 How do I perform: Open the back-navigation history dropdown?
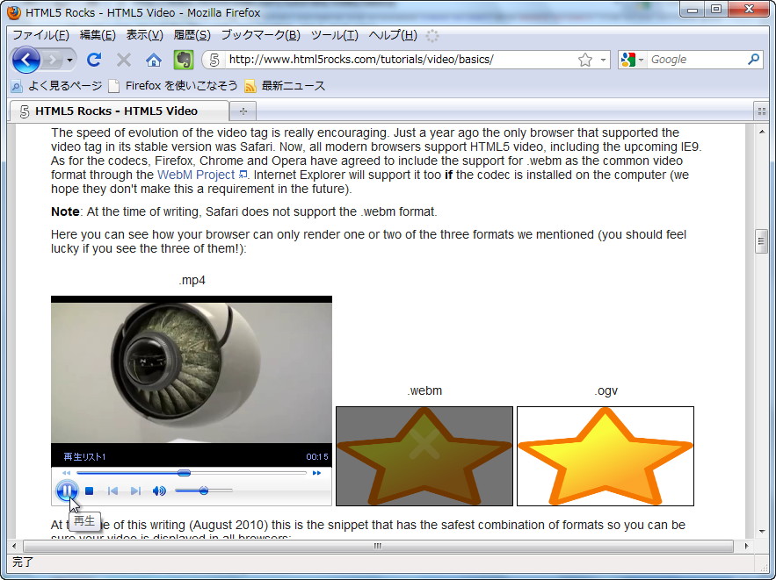click(x=69, y=60)
